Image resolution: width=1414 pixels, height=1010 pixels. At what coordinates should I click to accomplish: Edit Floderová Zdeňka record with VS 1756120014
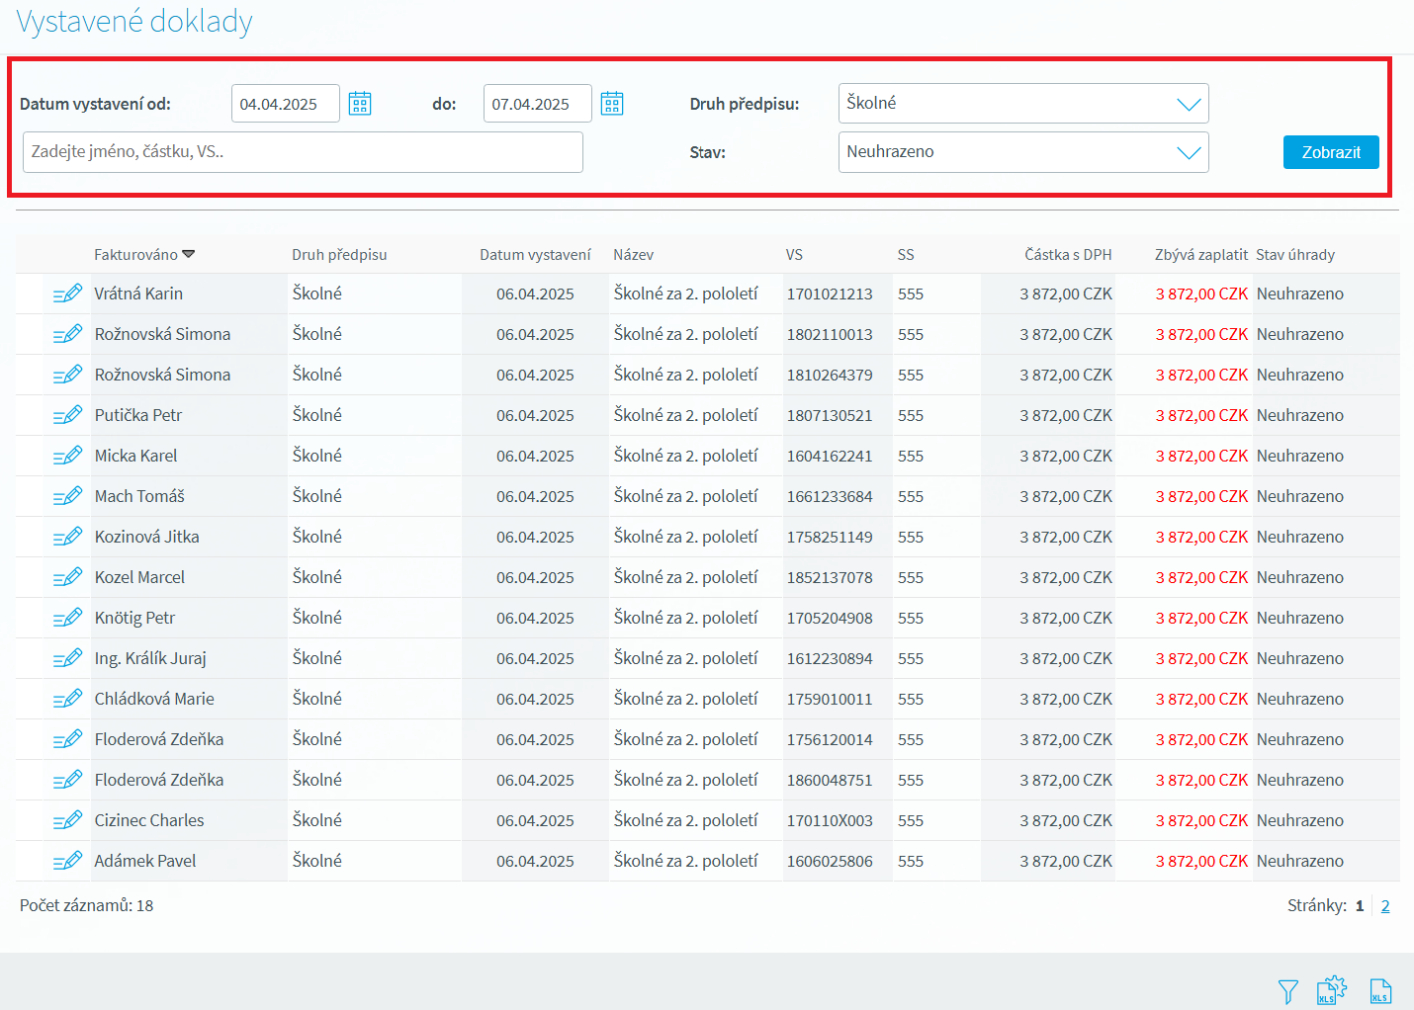67,739
